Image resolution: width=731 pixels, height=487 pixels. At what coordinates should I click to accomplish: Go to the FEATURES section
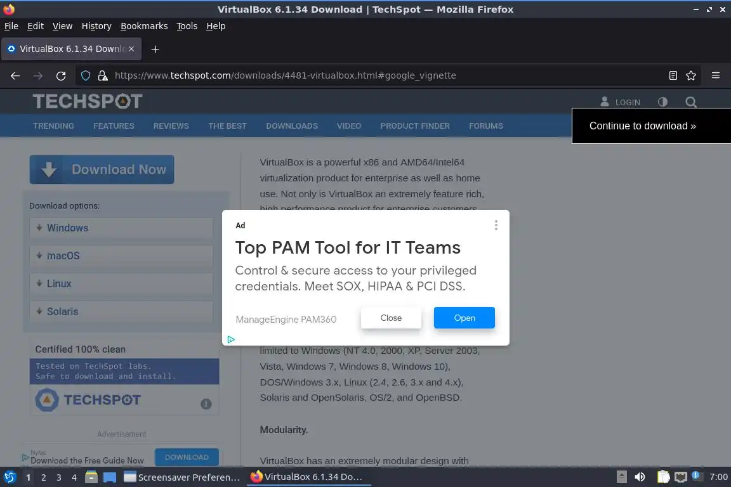click(114, 126)
